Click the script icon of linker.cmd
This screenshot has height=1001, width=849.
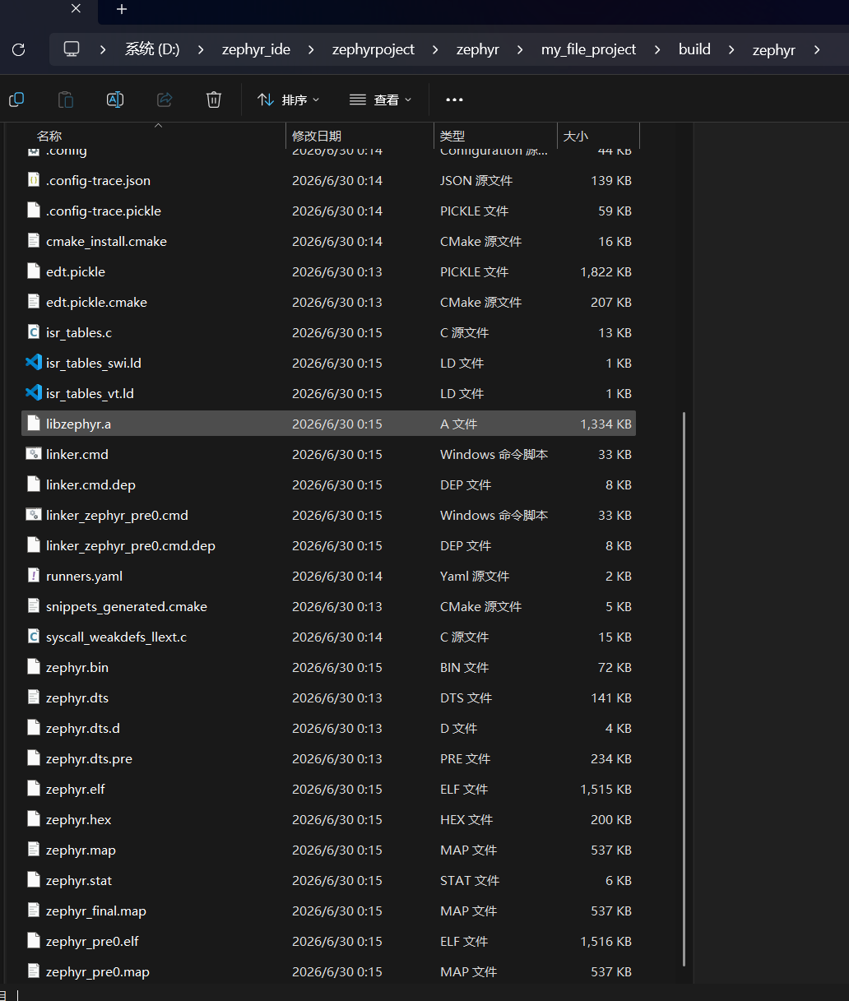tap(34, 454)
